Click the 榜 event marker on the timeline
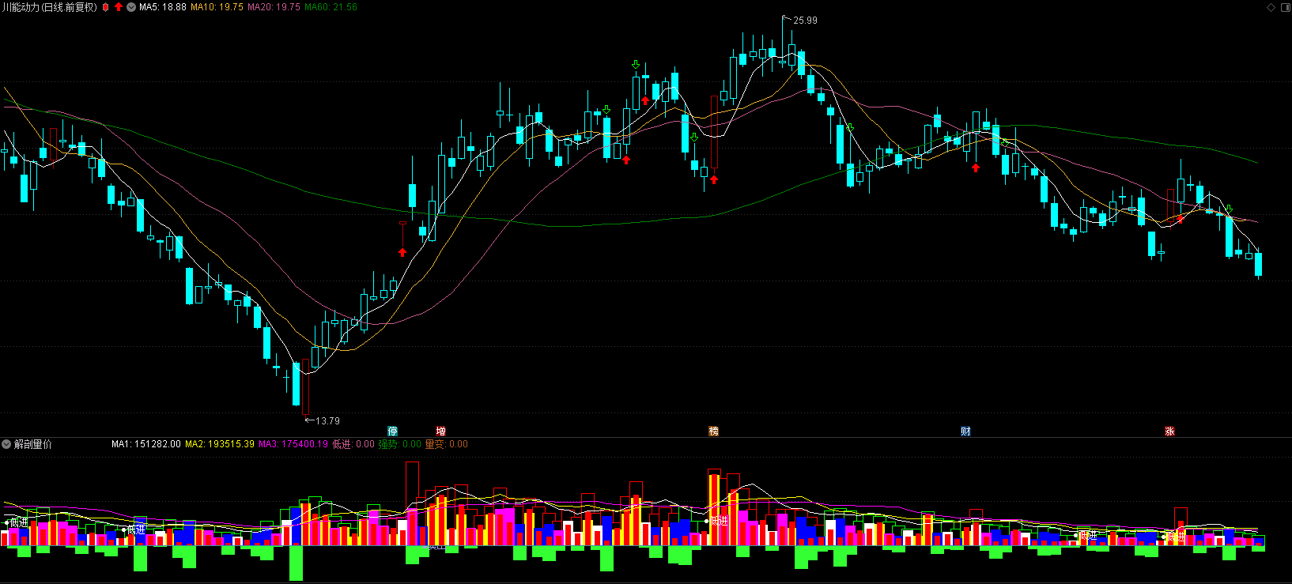The height and width of the screenshot is (584, 1292). click(714, 431)
